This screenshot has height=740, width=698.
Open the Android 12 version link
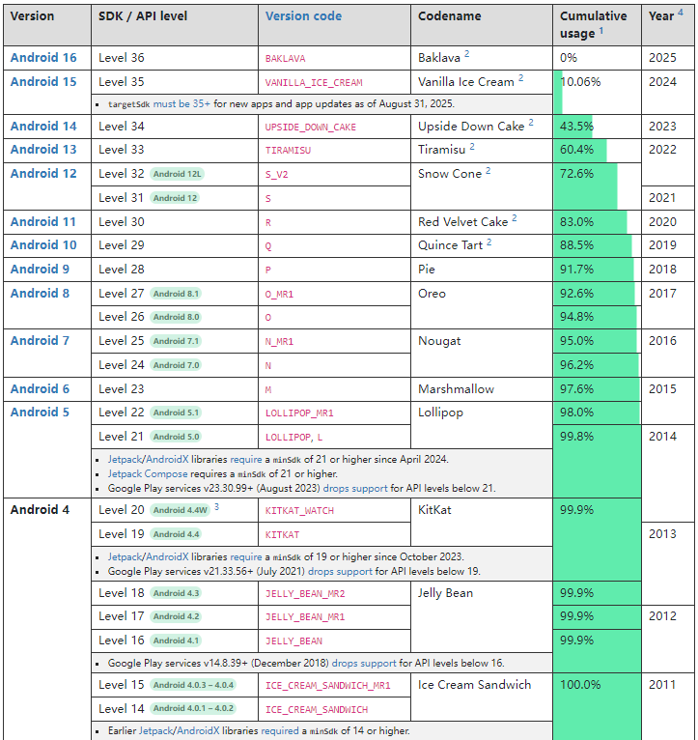click(x=43, y=173)
